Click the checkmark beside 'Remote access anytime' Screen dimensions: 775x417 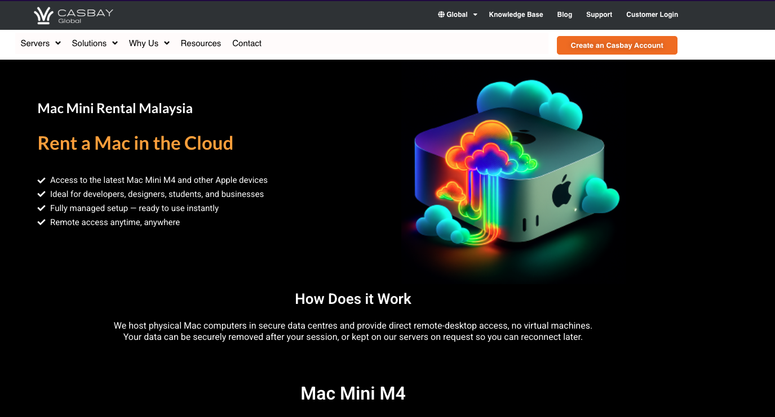click(41, 222)
